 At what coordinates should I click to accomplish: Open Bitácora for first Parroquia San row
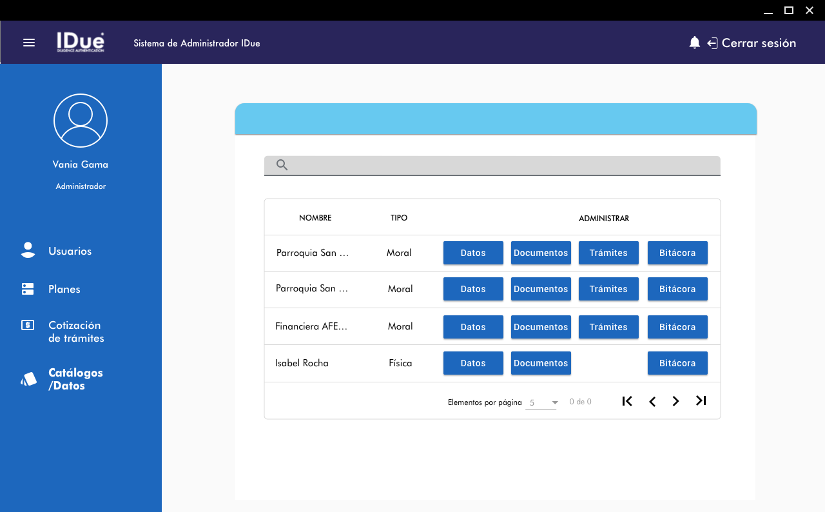(677, 253)
